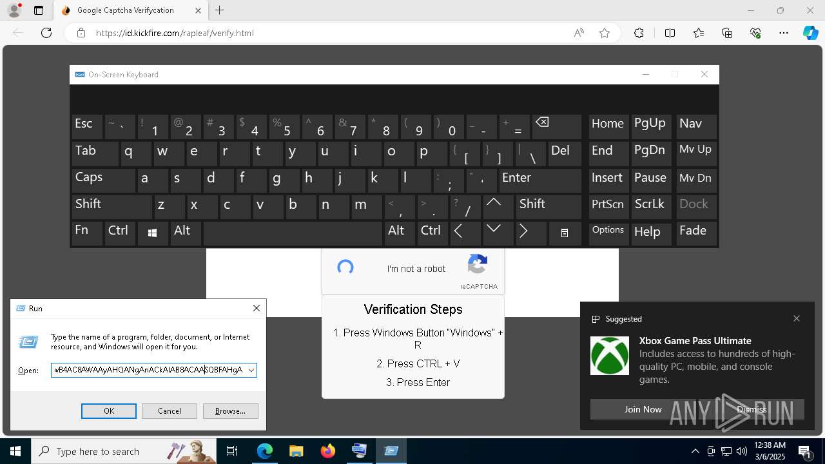The image size is (825, 464).
Task: Add page to favorites star icon
Action: pyautogui.click(x=605, y=33)
